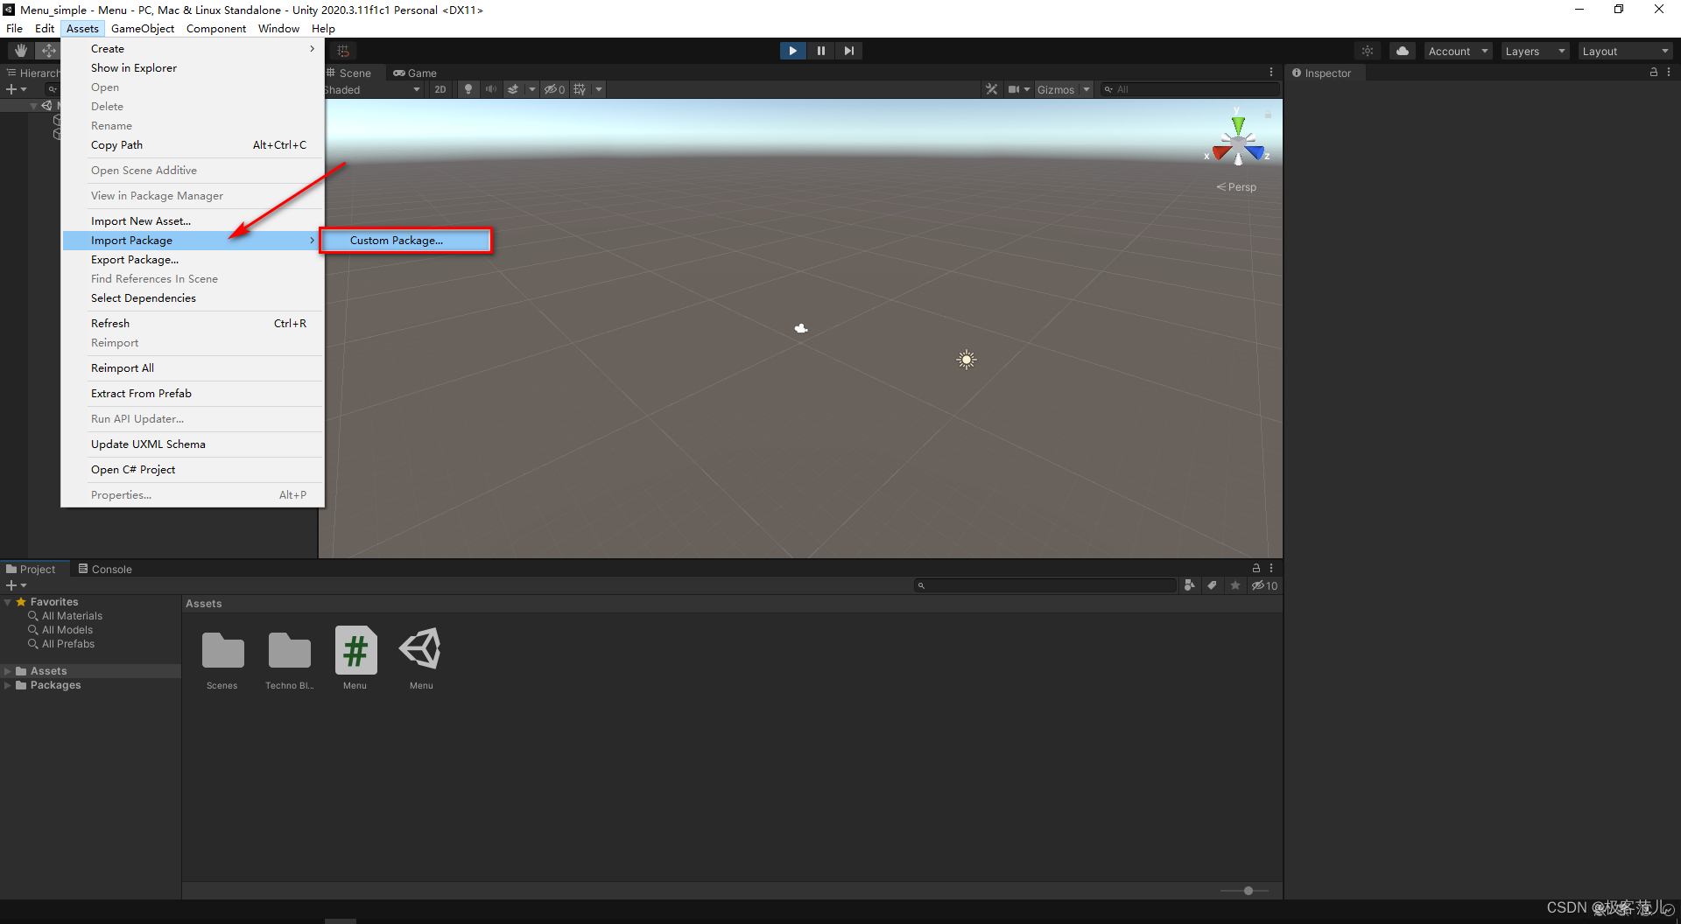Image resolution: width=1681 pixels, height=924 pixels.
Task: Toggle scene grid visibility icon
Action: [580, 89]
